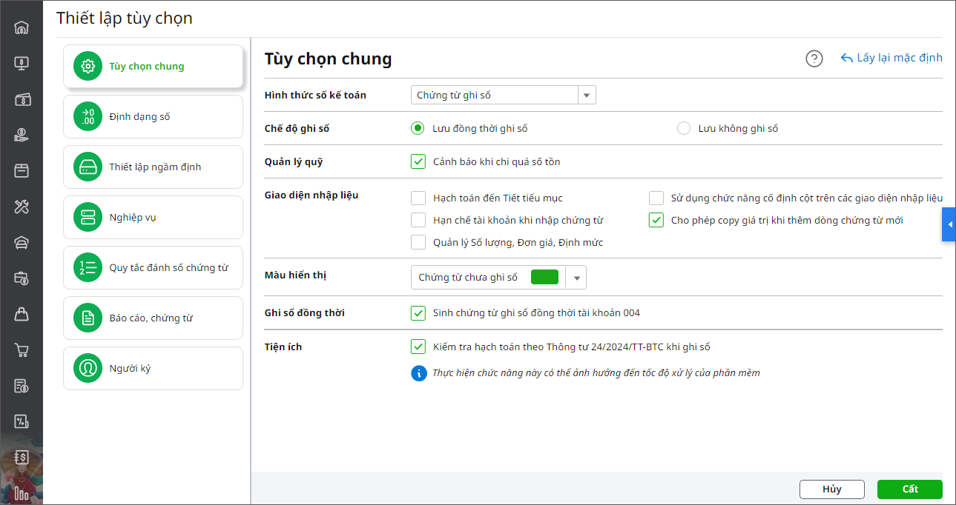Click the Lấy lại mặc định link
956x505 pixels.
[x=891, y=58]
